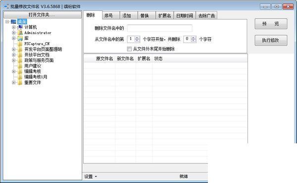Image resolution: width=297 pixels, height=183 pixels.
Task: Click the folder icon beside 编辑考核1月
Action: [x=20, y=77]
